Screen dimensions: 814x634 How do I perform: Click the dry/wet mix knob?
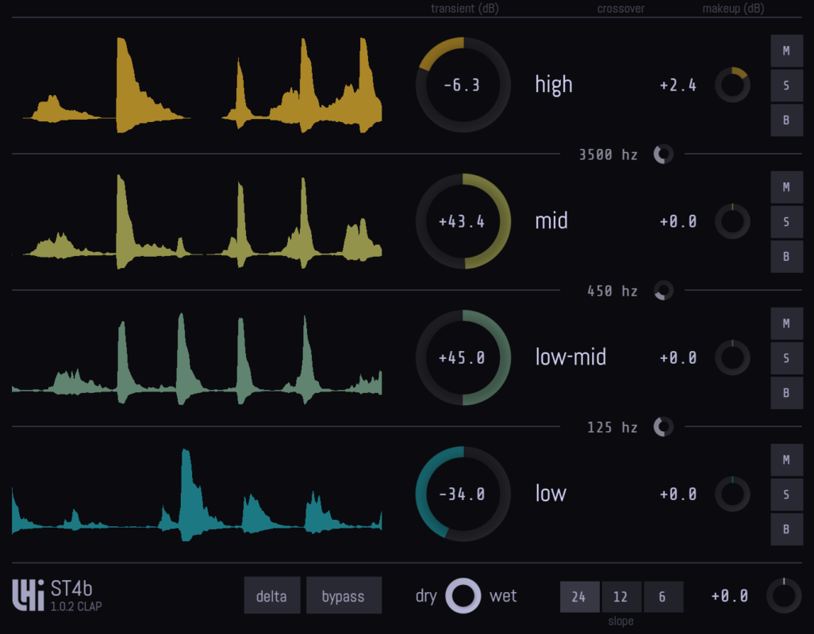click(x=463, y=596)
